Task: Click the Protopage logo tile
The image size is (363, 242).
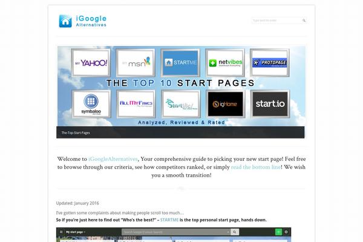Action: (270, 62)
